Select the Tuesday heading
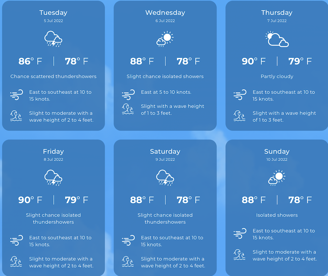Screen dimensions: 328x276 [53, 13]
